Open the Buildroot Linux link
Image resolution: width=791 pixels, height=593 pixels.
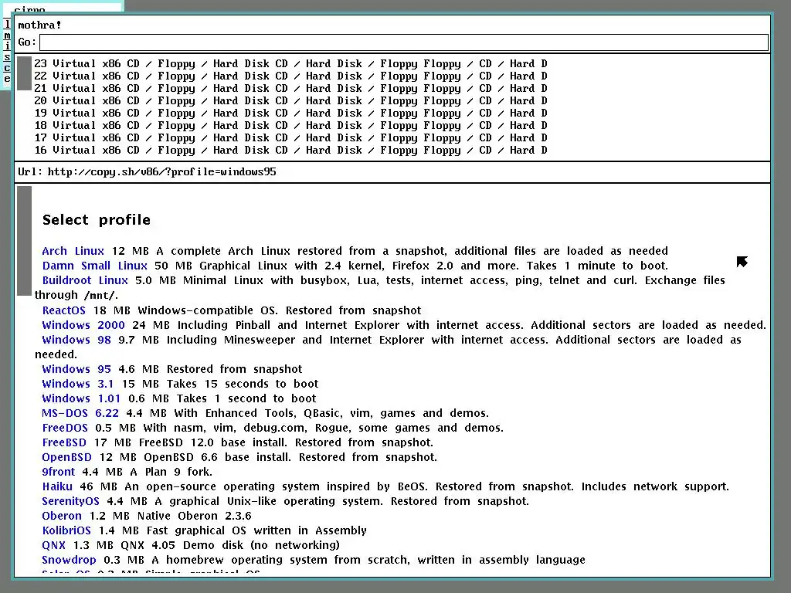(x=85, y=280)
